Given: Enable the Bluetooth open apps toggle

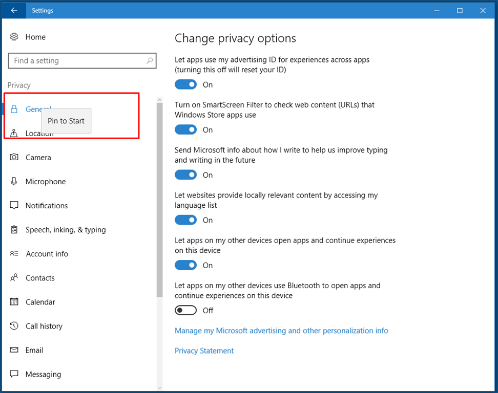Looking at the screenshot, I should click(x=185, y=310).
